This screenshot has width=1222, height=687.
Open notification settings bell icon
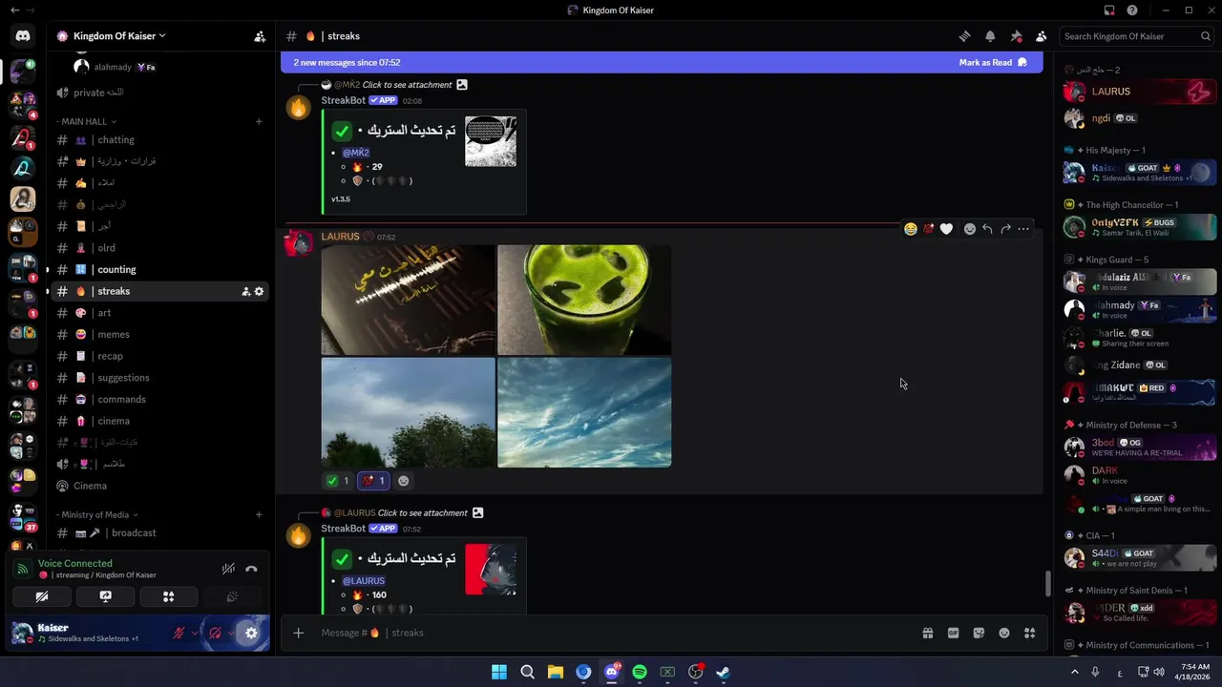click(990, 36)
